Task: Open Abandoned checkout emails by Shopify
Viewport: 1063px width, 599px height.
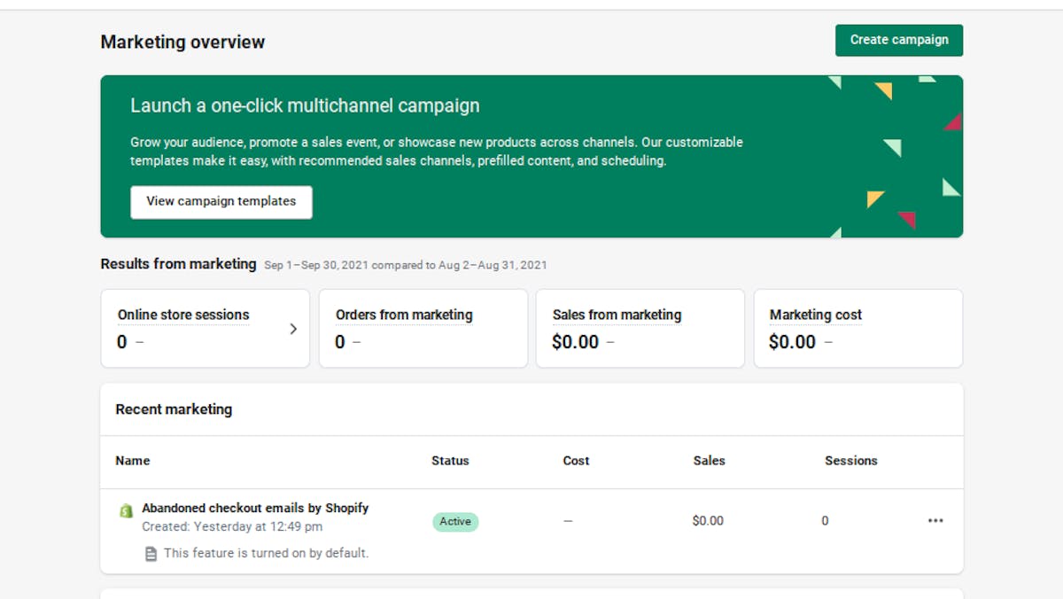Action: [x=255, y=508]
